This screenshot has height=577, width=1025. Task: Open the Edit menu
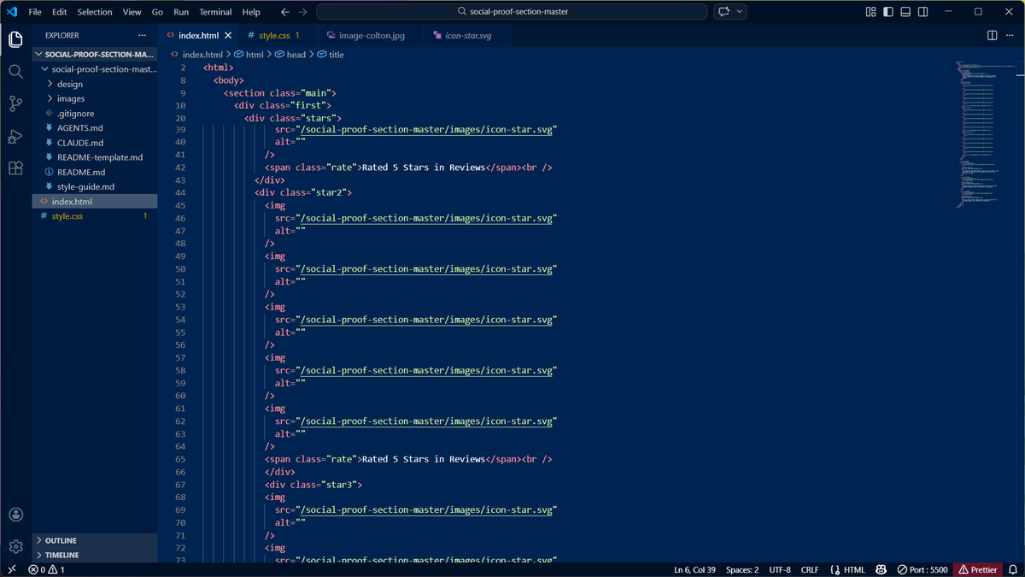coord(59,12)
